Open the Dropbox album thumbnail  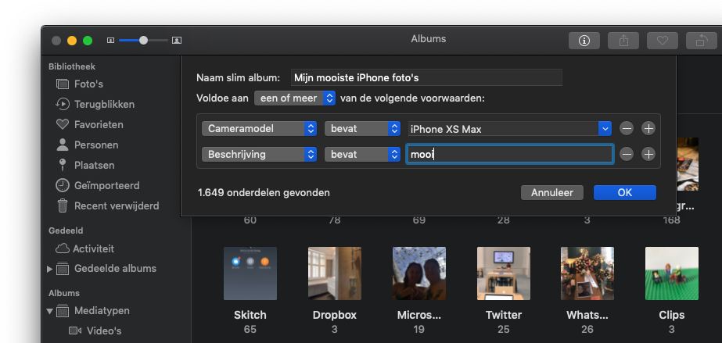pos(335,273)
